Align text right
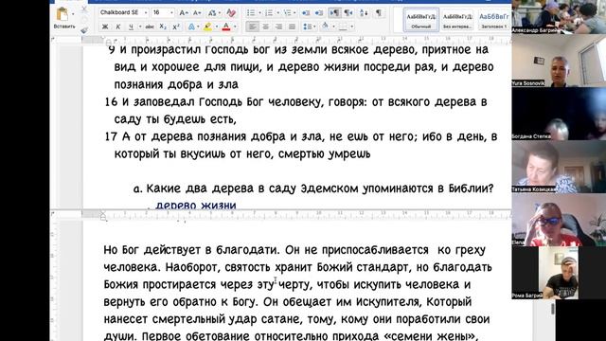Screen dimensions: 606x341 click(278, 27)
